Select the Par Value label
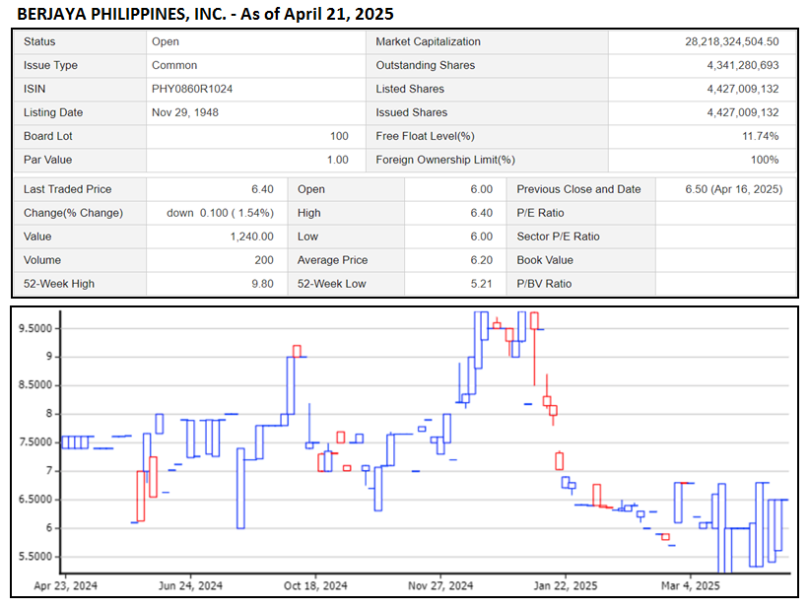This screenshot has height=609, width=809. 47,160
